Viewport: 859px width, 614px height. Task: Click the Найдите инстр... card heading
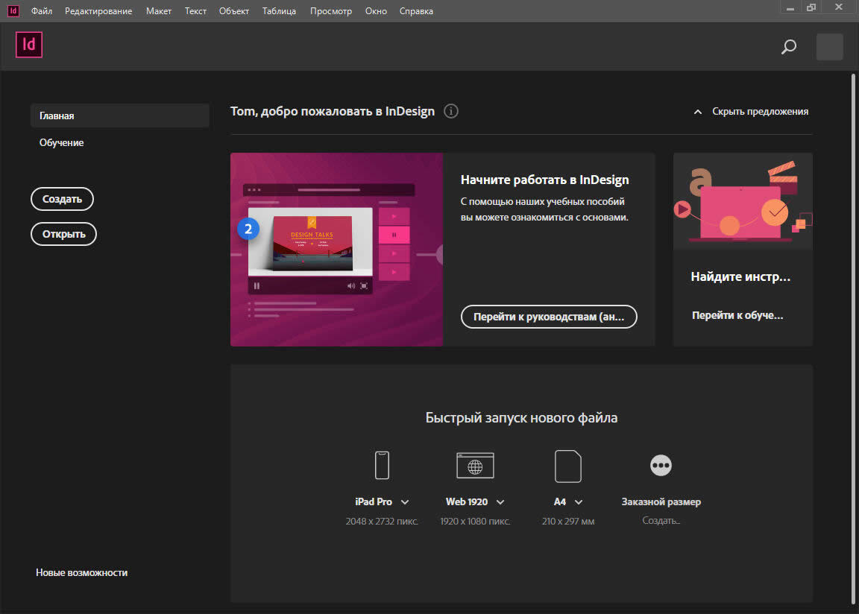740,276
